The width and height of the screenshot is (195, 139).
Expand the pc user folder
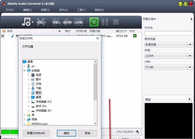point(24,66)
